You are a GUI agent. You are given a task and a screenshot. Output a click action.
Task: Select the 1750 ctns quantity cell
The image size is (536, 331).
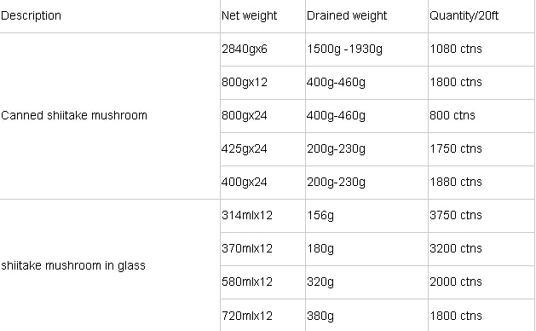[481, 149]
